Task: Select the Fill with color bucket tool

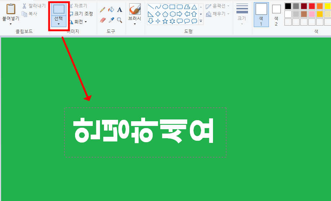Action: pyautogui.click(x=111, y=9)
